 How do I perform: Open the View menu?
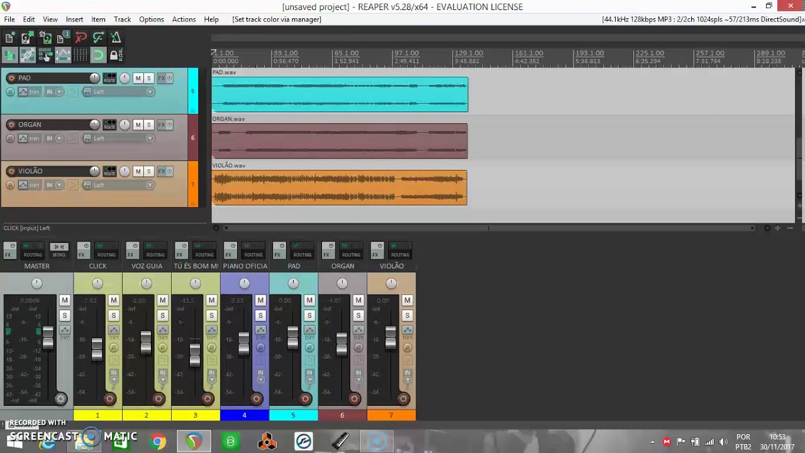click(50, 20)
